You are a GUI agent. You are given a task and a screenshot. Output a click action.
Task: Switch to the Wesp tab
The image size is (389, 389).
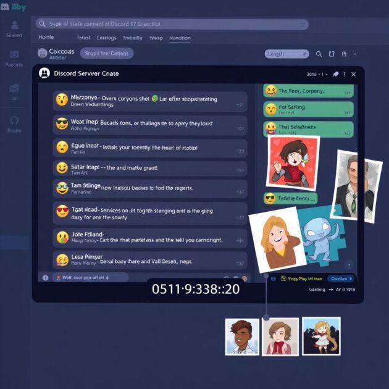click(156, 38)
